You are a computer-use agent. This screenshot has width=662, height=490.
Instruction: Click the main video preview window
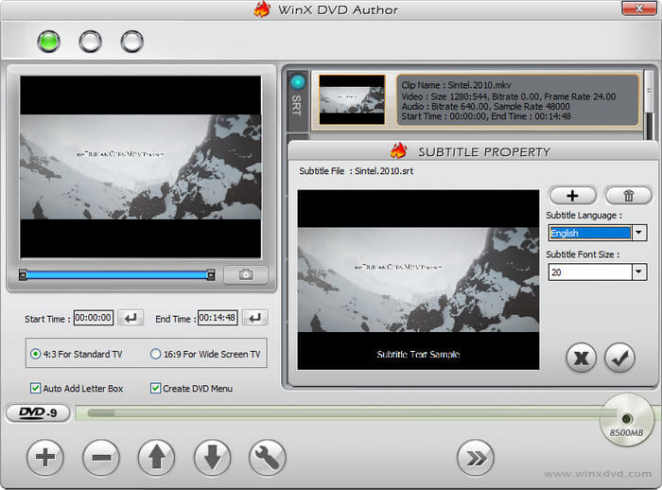(141, 166)
